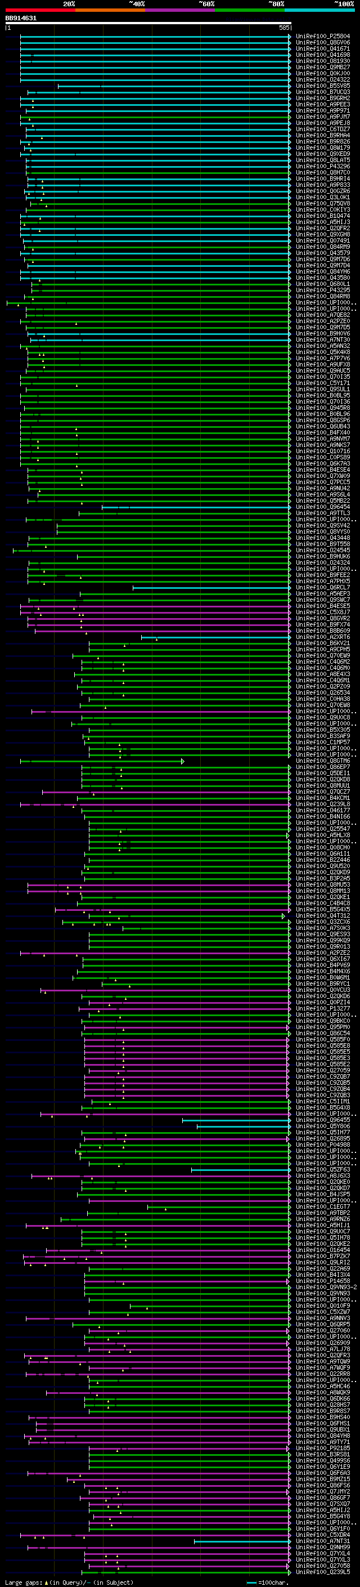
Task: Select hit label UniRef100_A9PJM7
Action: point(323,117)
